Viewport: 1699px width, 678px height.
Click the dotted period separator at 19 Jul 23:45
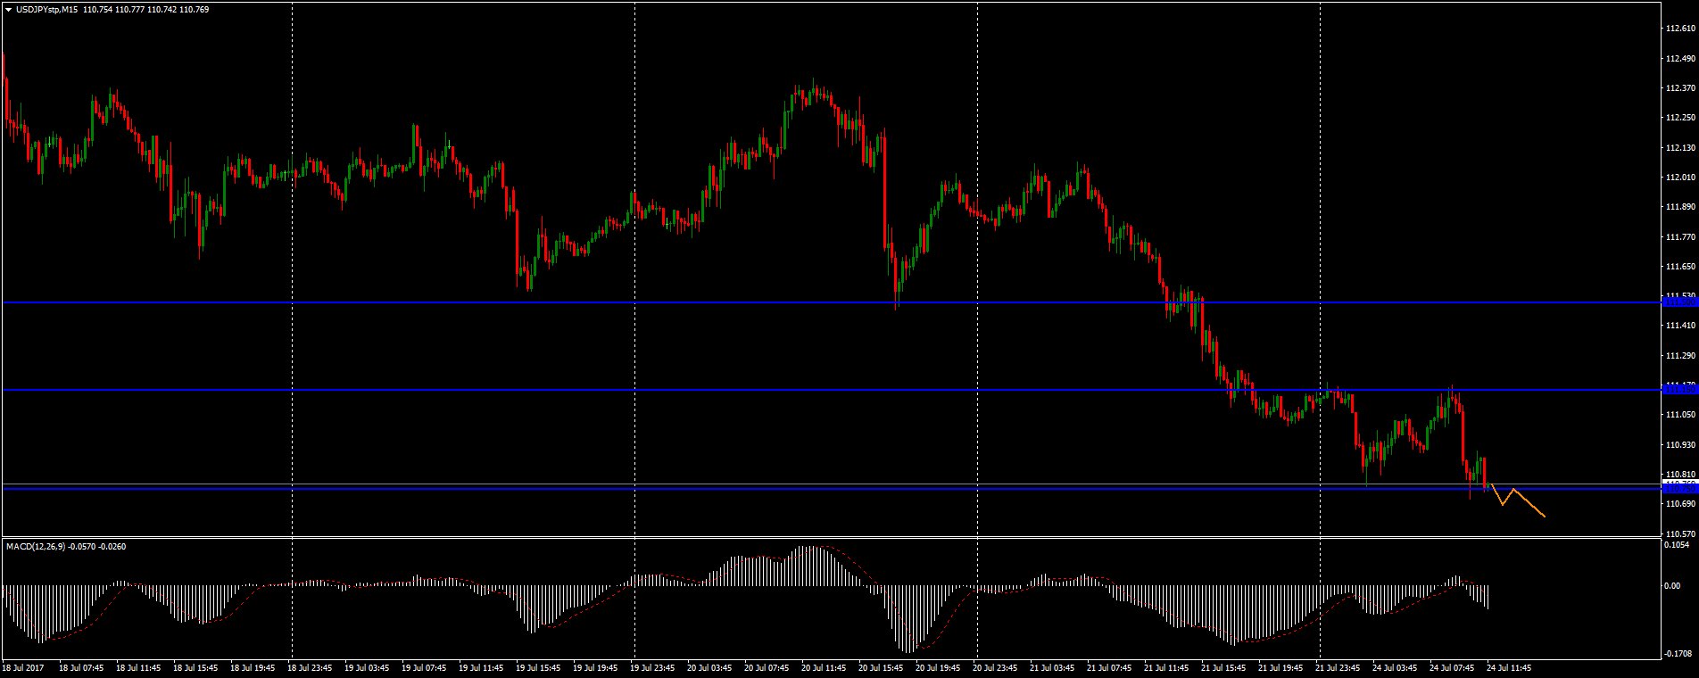[634, 268]
